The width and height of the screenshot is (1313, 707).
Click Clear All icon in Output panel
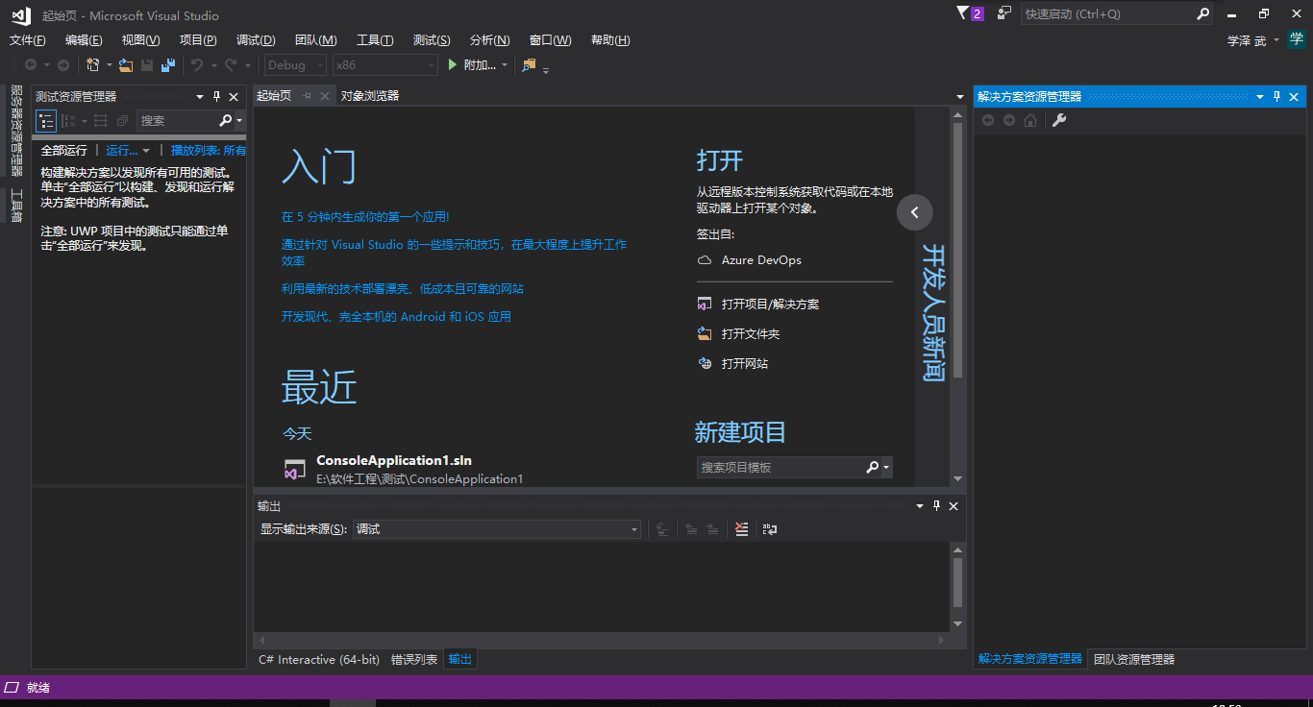pos(741,529)
